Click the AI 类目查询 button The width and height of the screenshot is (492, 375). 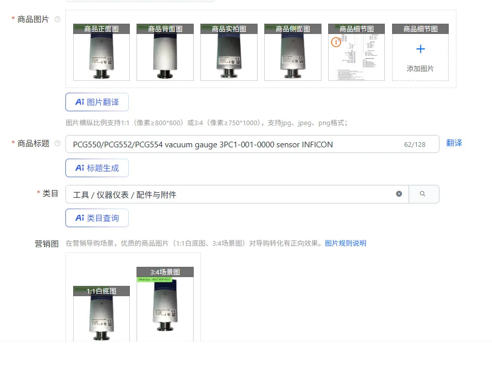(x=97, y=218)
